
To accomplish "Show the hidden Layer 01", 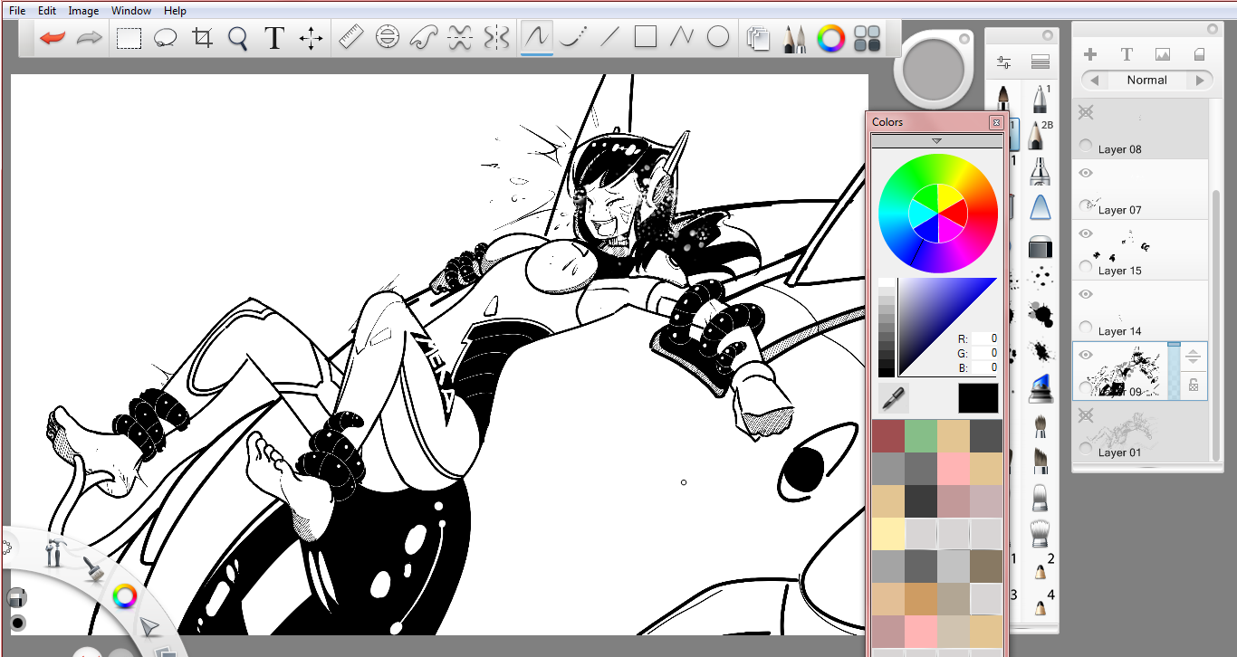I will point(1086,414).
